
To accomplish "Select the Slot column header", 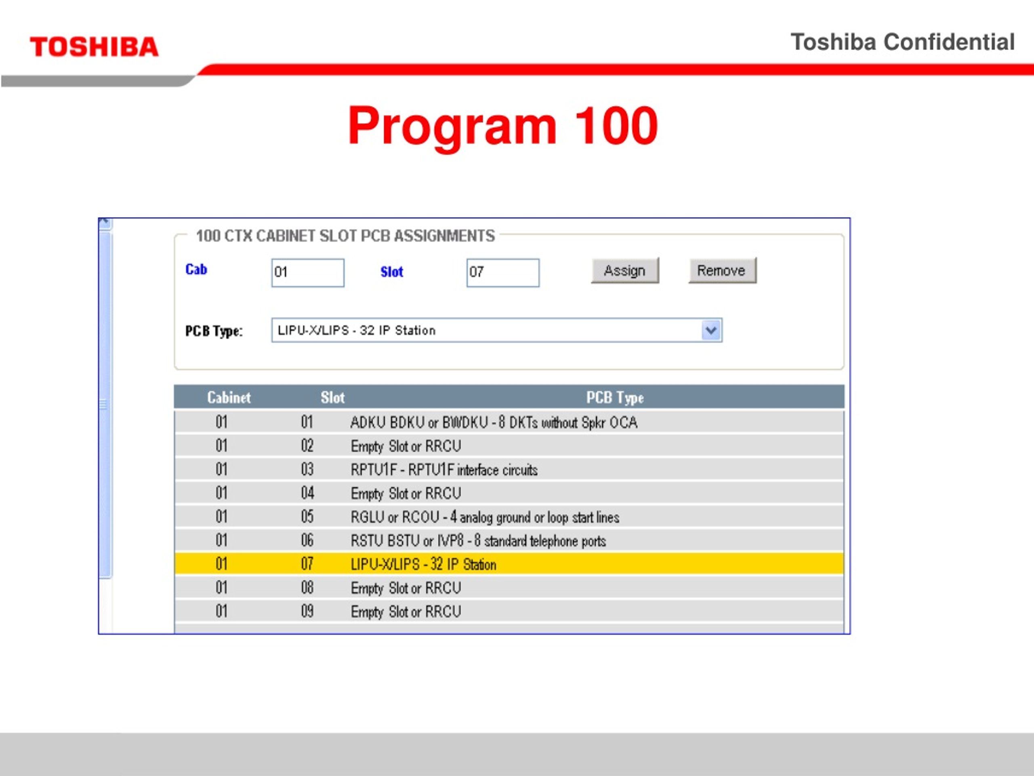I will tap(332, 398).
